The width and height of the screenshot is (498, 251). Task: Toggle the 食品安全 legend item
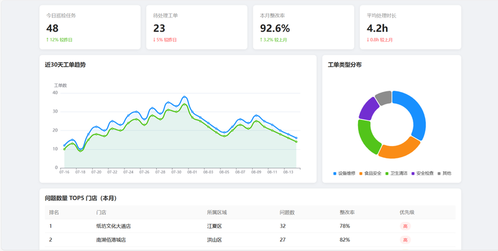[370, 173]
